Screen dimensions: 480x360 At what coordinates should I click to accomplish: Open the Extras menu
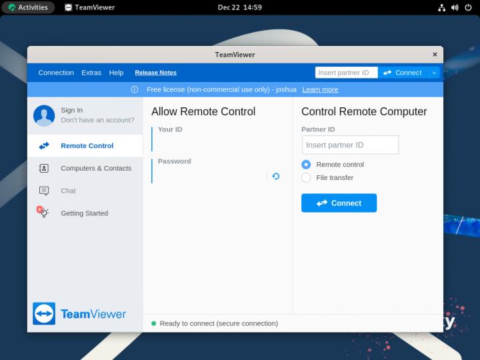click(x=91, y=73)
